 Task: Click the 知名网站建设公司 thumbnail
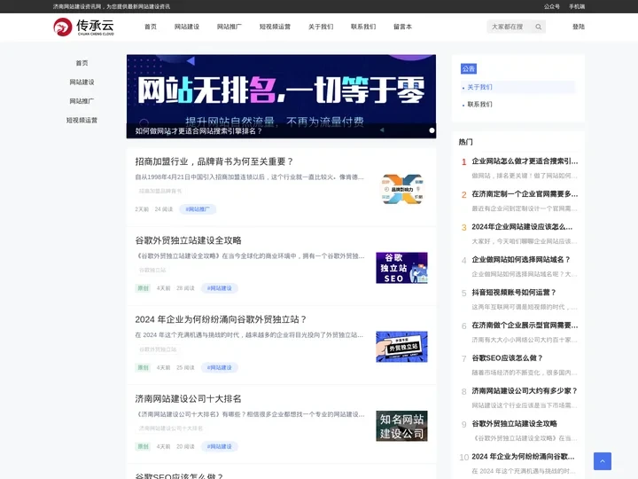(x=401, y=426)
